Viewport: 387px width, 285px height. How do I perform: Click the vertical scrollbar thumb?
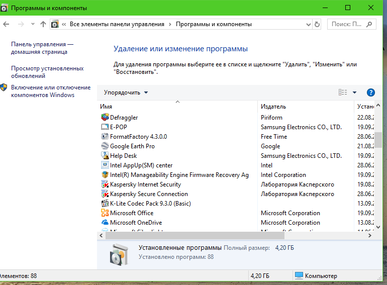click(378, 139)
